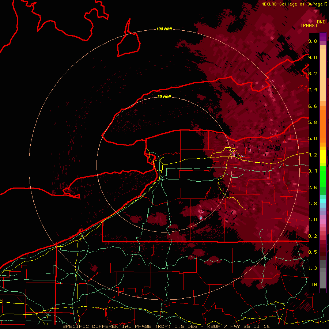
Task: Click the -0.5 value on color scale
Action: [x=311, y=252]
